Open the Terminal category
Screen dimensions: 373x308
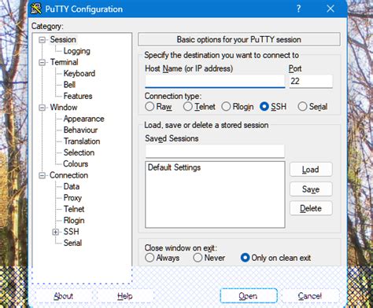click(x=65, y=62)
